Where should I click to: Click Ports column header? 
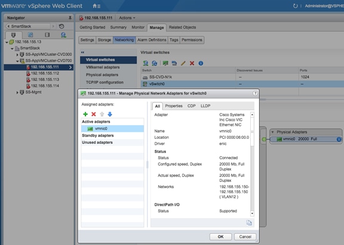321,70
